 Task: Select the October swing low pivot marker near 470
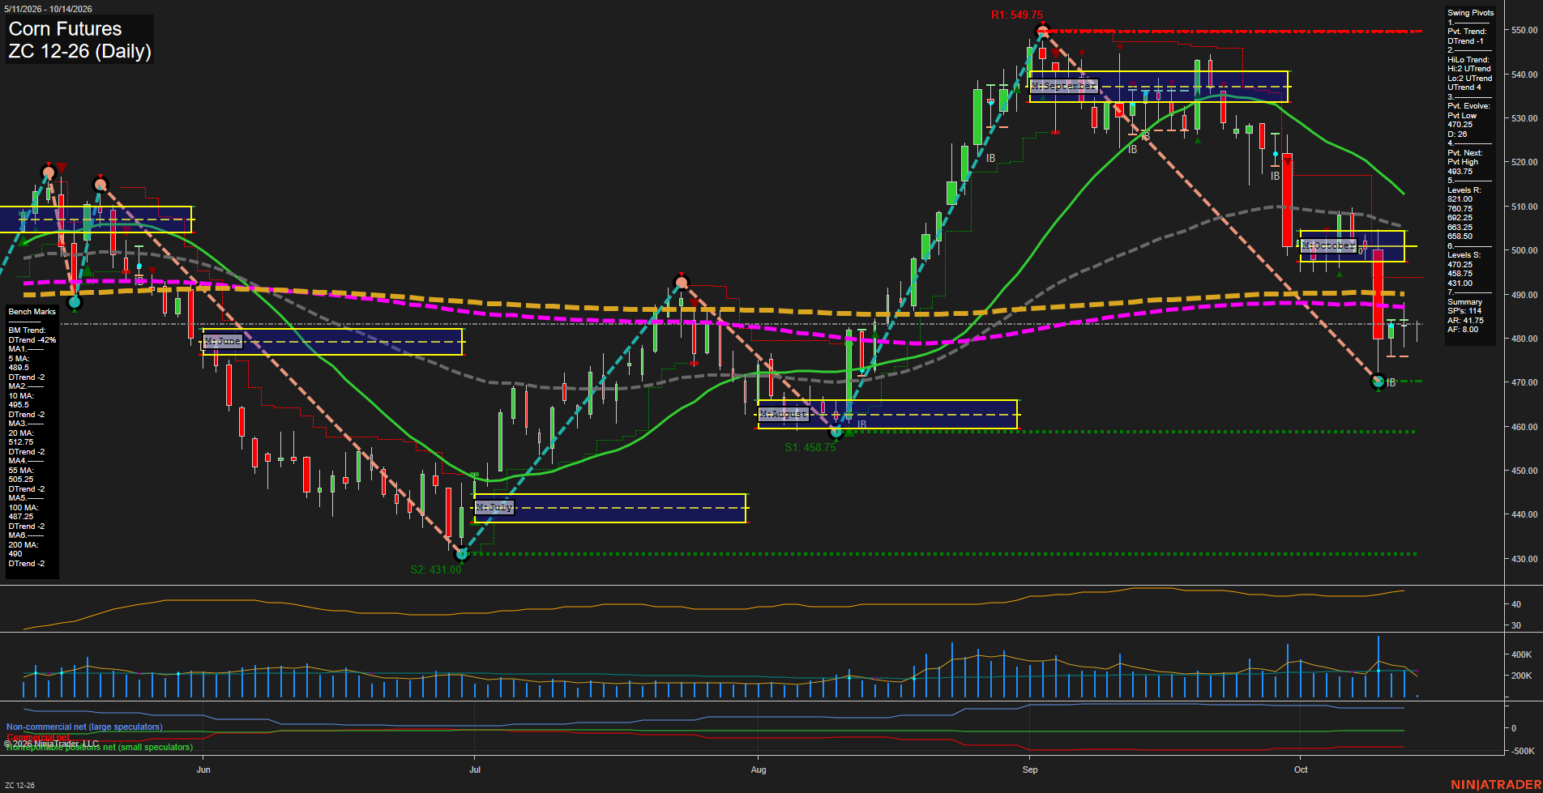coord(1378,381)
